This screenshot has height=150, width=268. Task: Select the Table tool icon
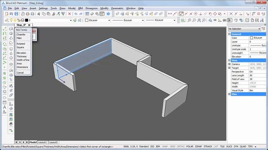point(5,102)
